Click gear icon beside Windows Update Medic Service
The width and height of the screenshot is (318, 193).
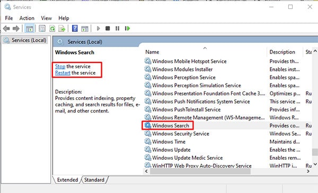pos(148,158)
